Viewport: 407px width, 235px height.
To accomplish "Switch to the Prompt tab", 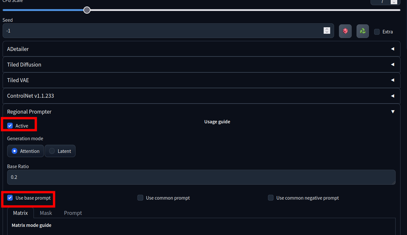I will [x=73, y=213].
